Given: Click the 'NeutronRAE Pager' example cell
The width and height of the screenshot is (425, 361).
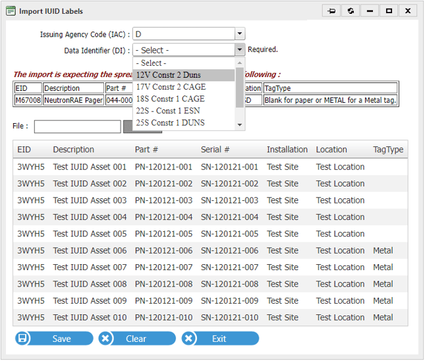Looking at the screenshot, I should click(x=73, y=100).
